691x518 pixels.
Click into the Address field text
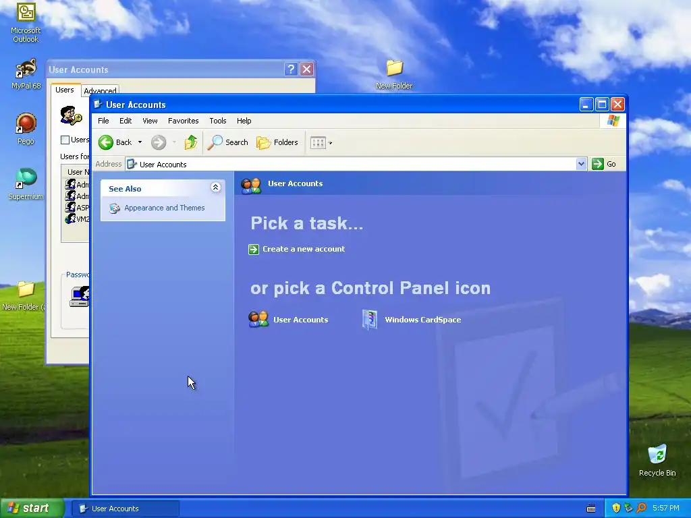163,165
